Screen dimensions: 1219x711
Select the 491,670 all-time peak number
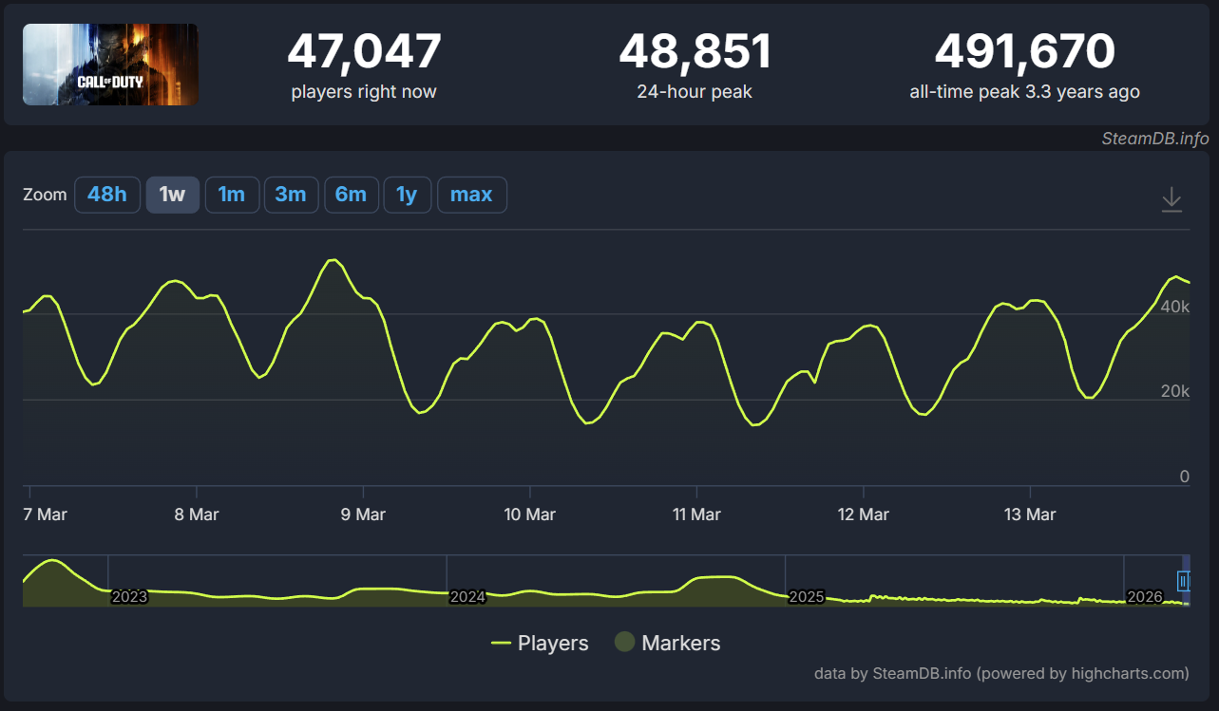pyautogui.click(x=1024, y=51)
